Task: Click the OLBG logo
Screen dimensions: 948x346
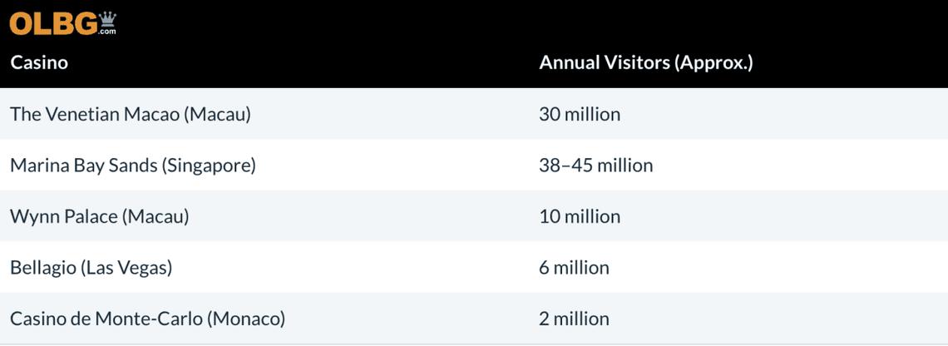Action: pos(55,23)
